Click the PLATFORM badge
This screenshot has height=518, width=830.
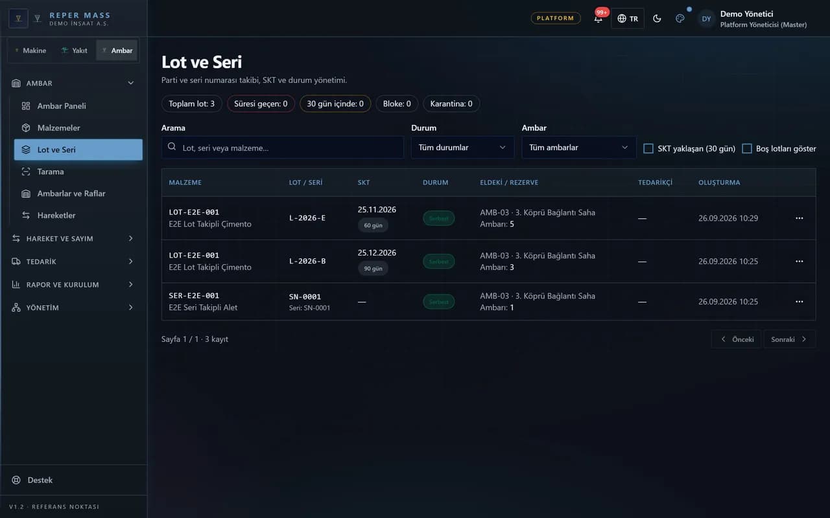[x=556, y=18]
